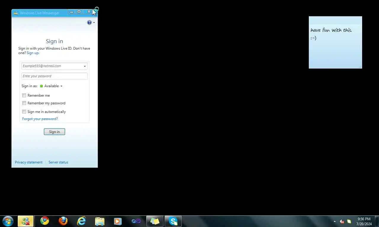
Task: Click the 'Sign in' heading text
Action: [x=54, y=41]
